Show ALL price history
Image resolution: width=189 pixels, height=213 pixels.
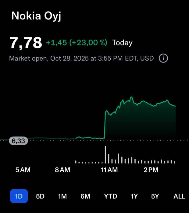(179, 196)
